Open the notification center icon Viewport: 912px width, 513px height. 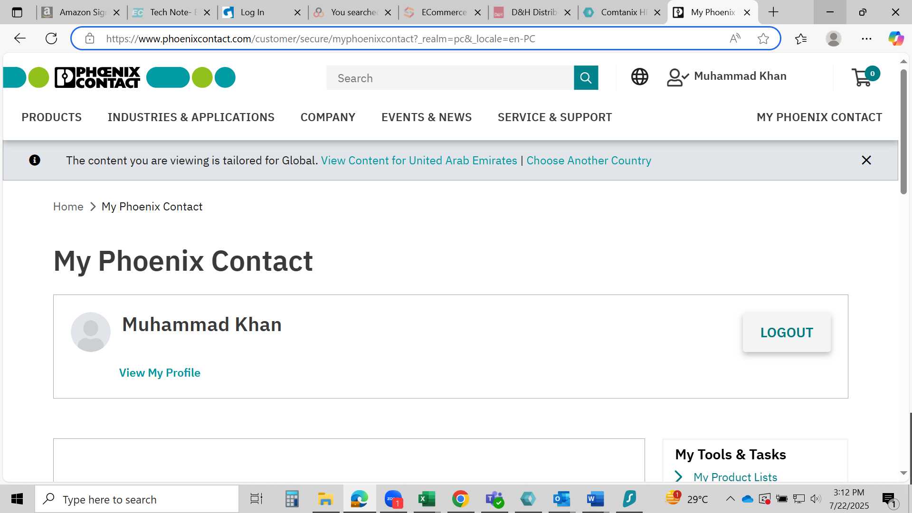coord(889,499)
